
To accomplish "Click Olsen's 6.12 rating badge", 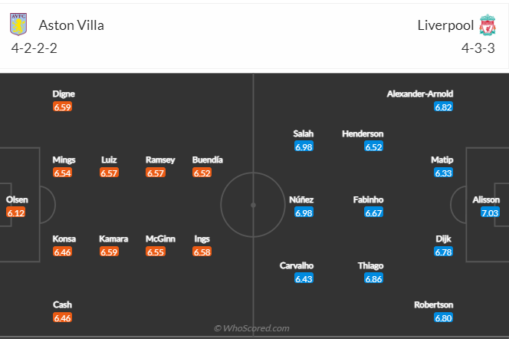I will (16, 212).
